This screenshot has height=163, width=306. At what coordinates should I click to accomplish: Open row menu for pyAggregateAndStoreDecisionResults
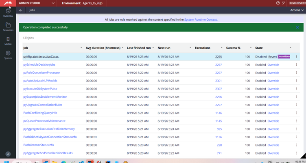tap(297, 153)
